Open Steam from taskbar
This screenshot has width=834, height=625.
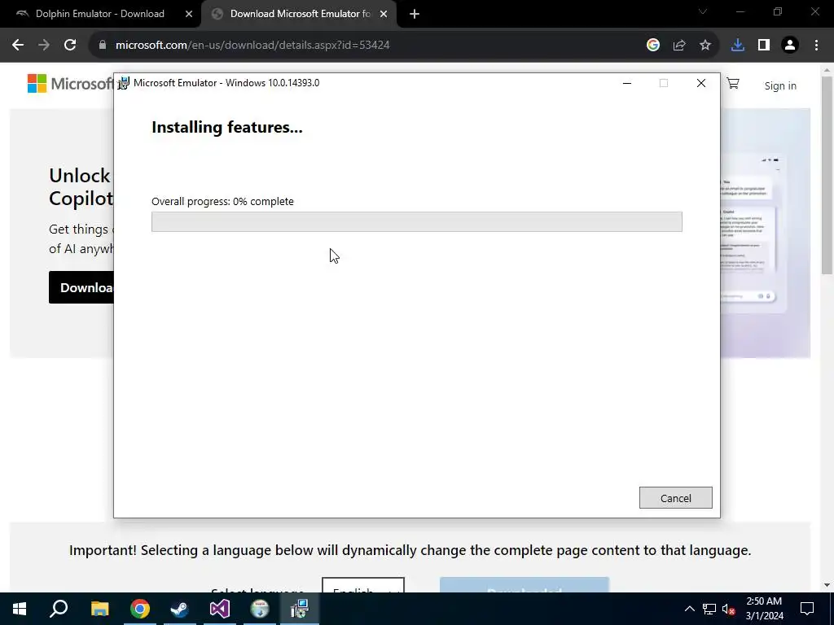[x=180, y=609]
